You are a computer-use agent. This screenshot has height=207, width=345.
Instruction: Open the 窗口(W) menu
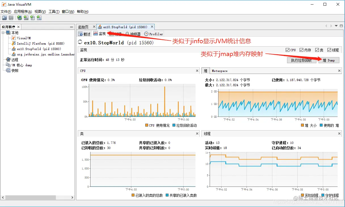pos(68,12)
